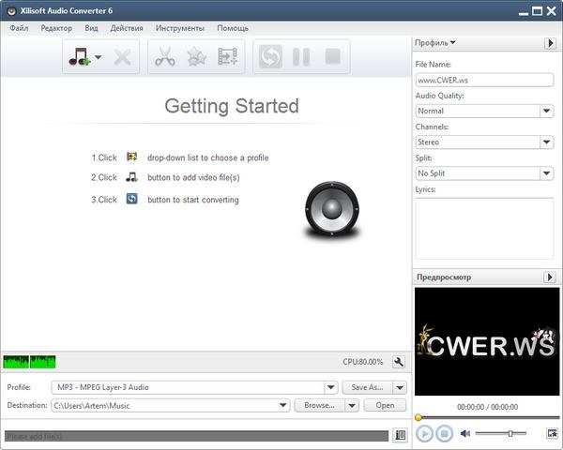Click the scissors clip tool icon

click(165, 57)
